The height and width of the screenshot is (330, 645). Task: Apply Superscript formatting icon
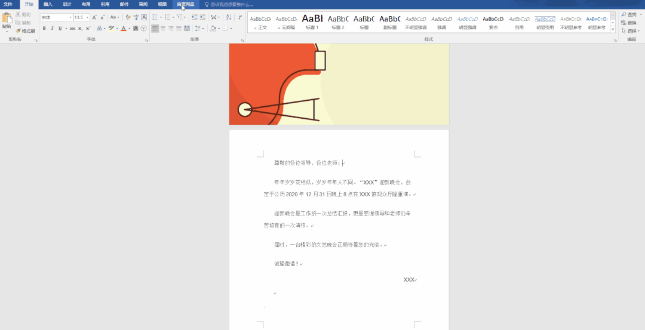point(88,29)
